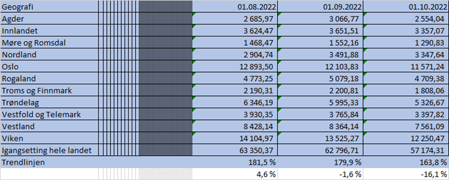Click the cell with value 2 190,31

pyautogui.click(x=235, y=90)
